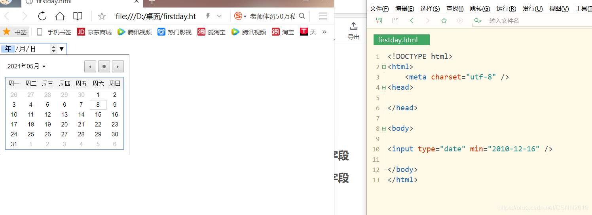Click the browser back arrow
This screenshot has height=215, width=592.
point(7,16)
